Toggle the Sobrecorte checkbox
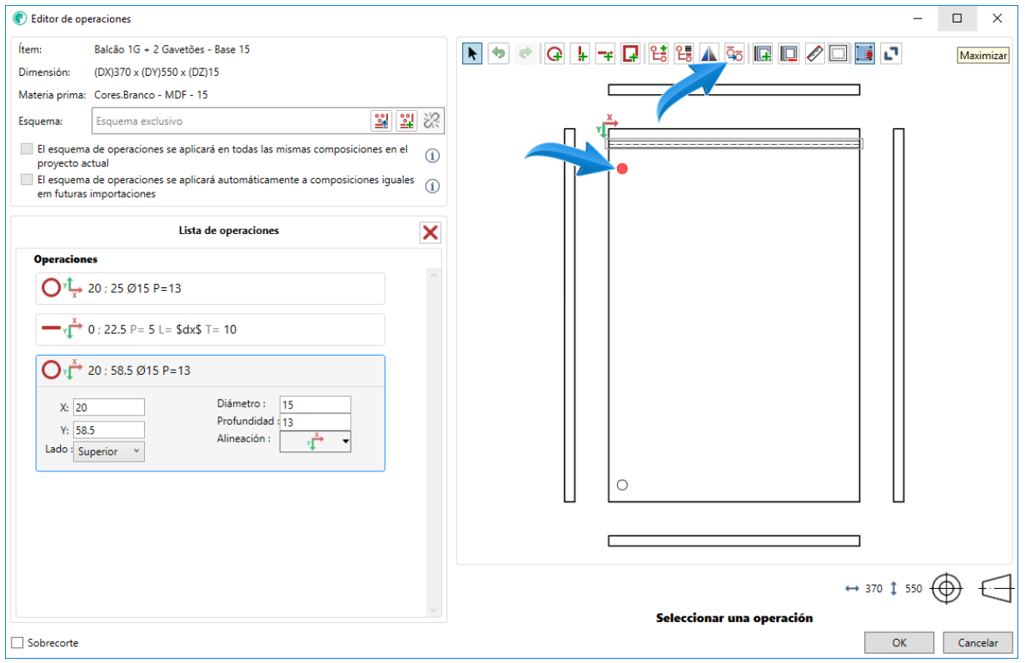 (x=17, y=643)
